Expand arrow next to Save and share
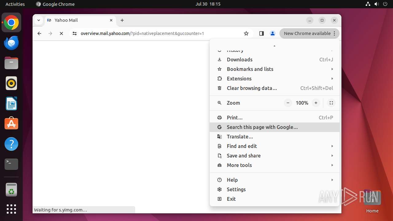 click(332, 156)
